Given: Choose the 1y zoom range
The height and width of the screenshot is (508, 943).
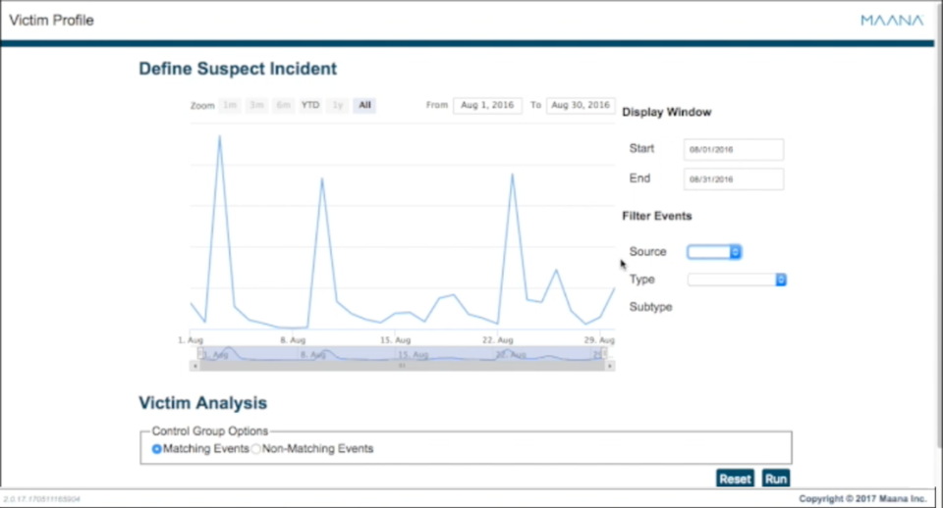Looking at the screenshot, I should click(x=337, y=105).
